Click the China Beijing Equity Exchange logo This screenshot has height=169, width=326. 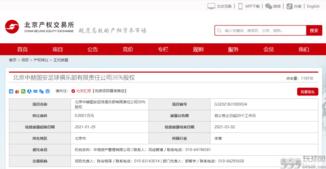(39, 27)
